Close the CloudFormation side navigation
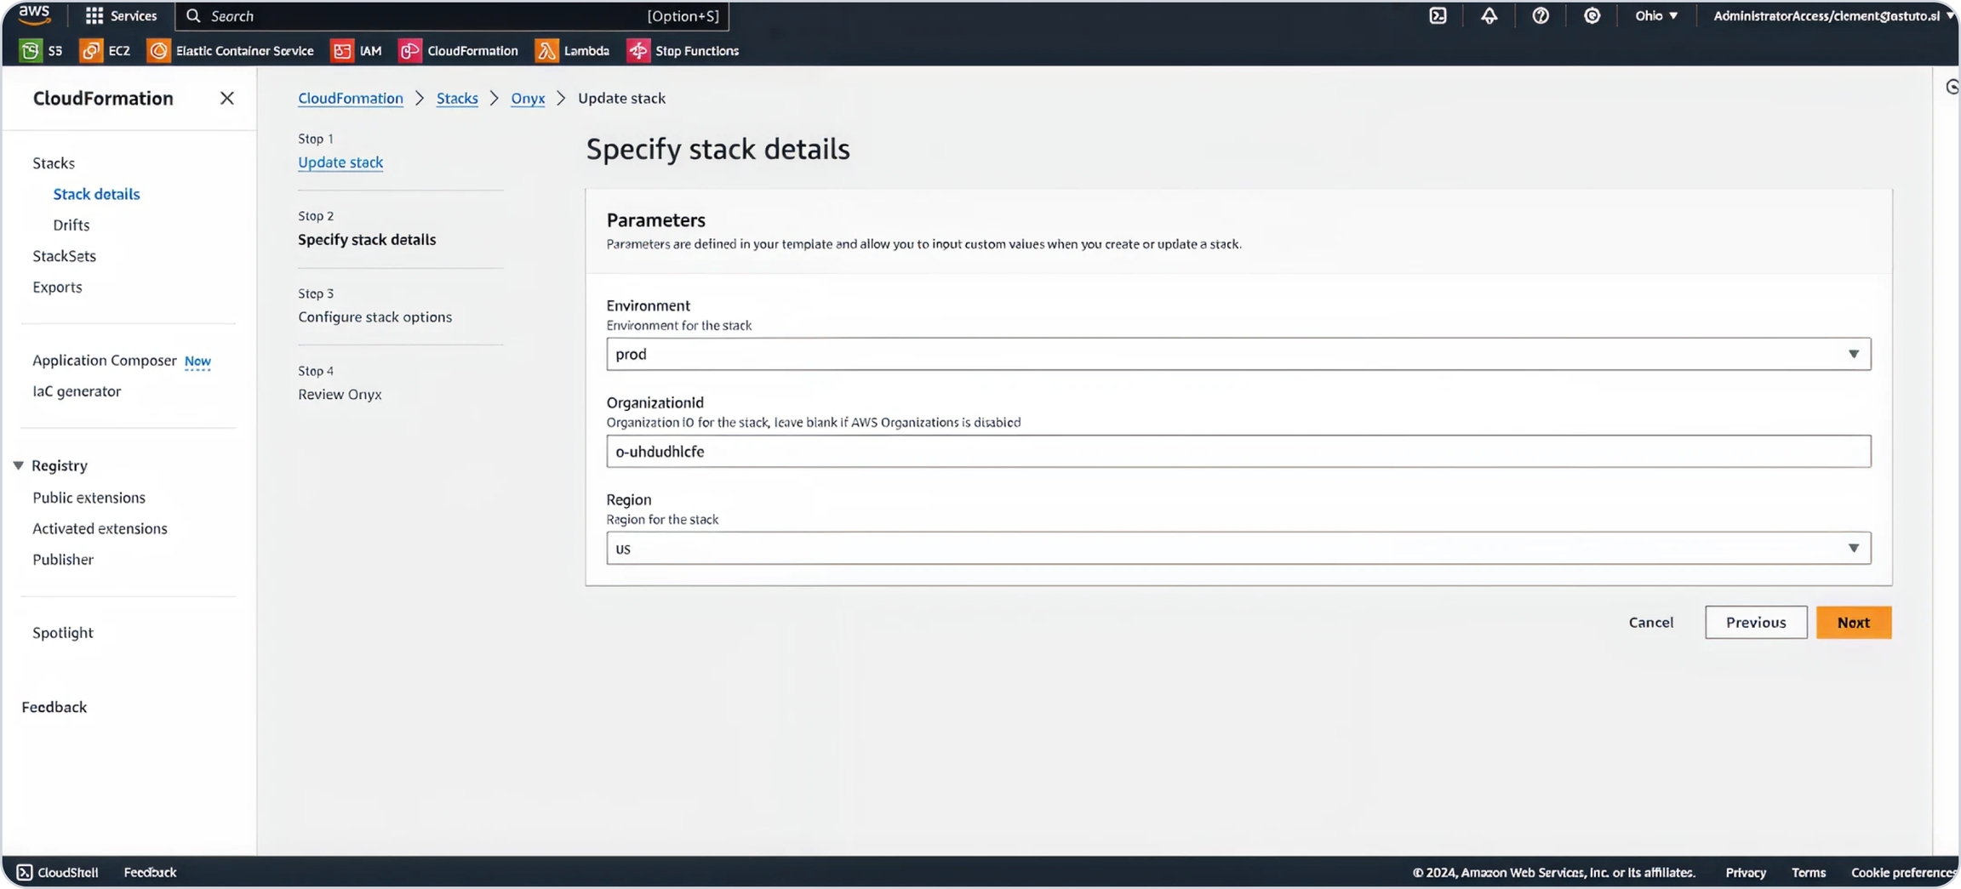The height and width of the screenshot is (889, 1961). [226, 99]
